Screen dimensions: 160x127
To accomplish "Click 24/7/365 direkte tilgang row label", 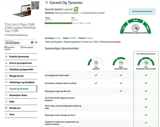I will (x=60, y=99).
